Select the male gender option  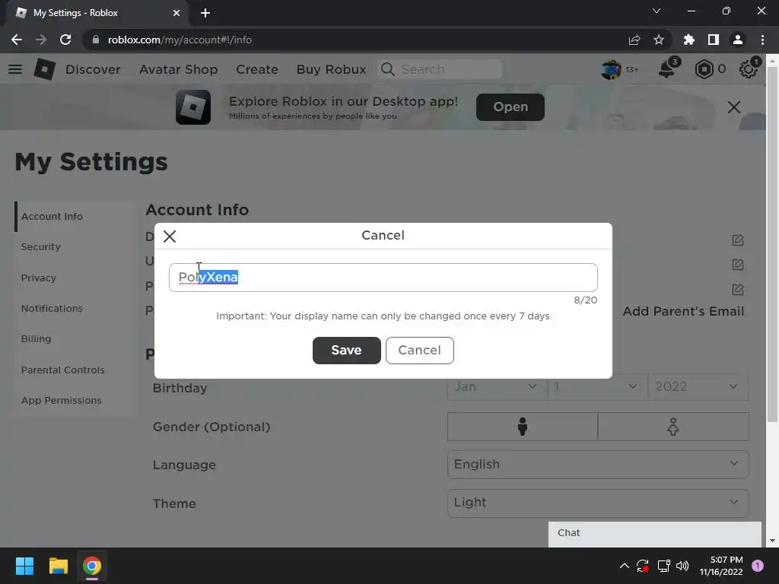pyautogui.click(x=522, y=427)
